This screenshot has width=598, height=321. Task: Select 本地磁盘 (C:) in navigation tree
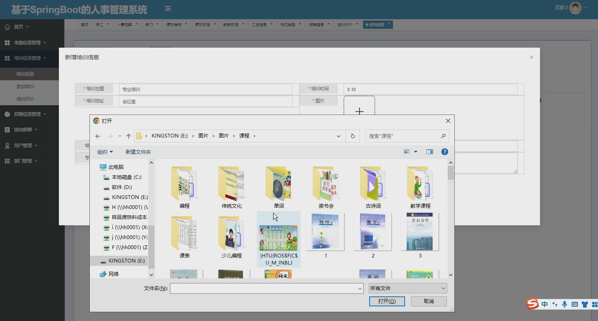(127, 177)
